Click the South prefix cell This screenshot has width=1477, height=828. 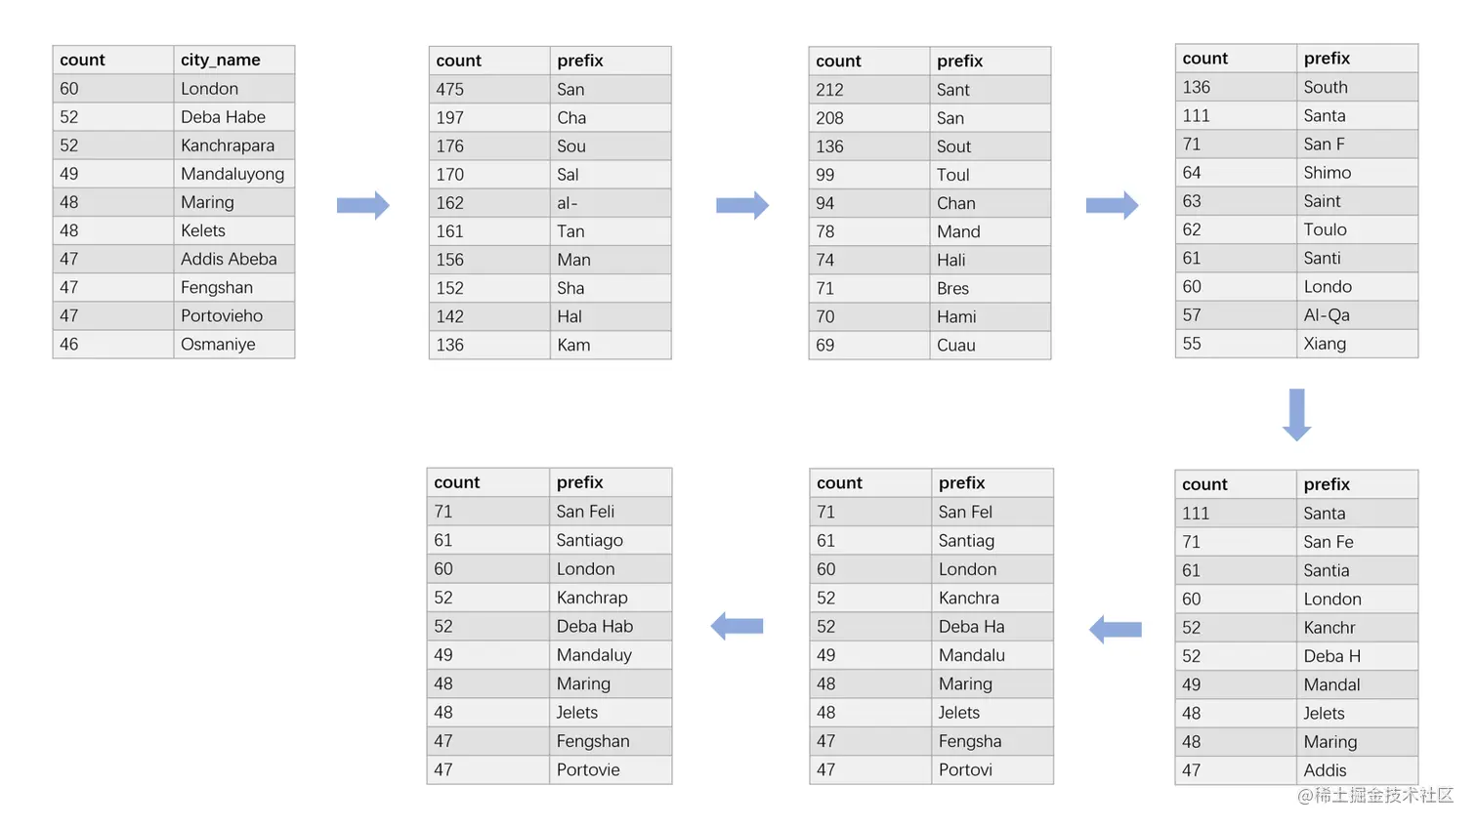click(x=1358, y=87)
